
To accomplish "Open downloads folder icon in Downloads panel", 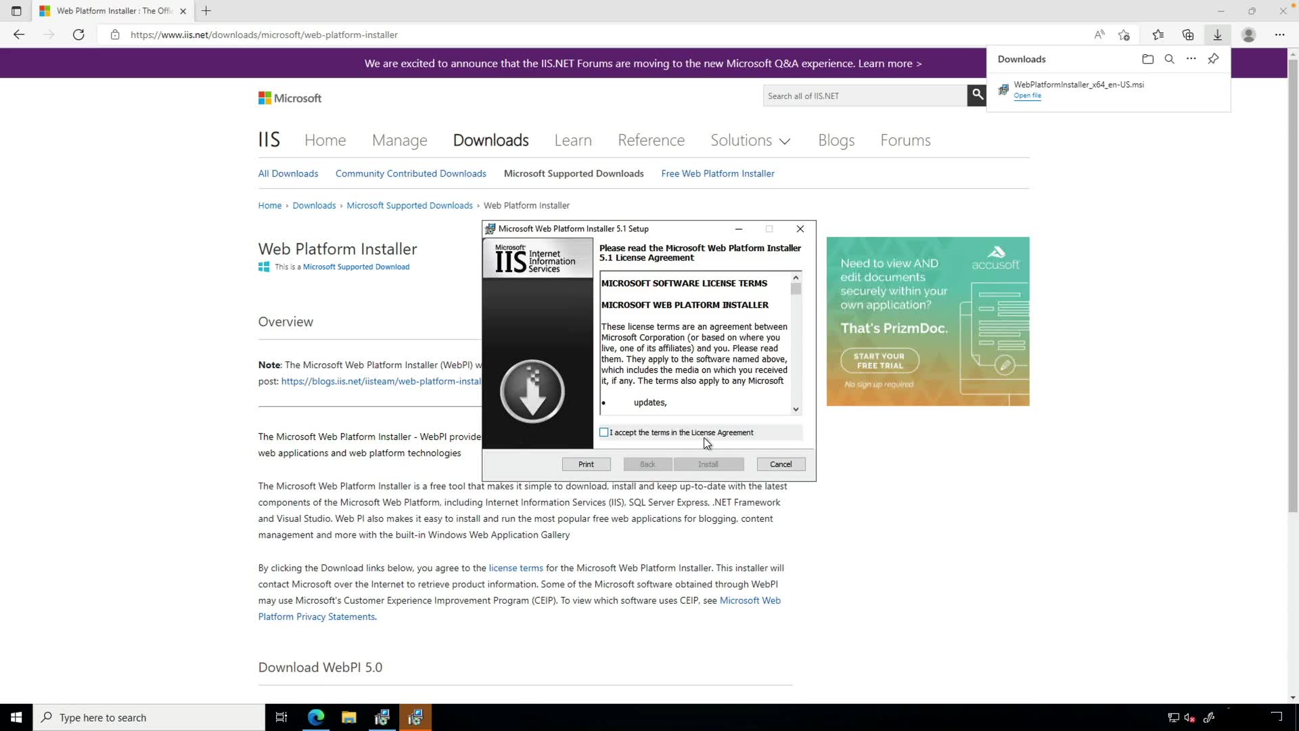I will 1147,59.
